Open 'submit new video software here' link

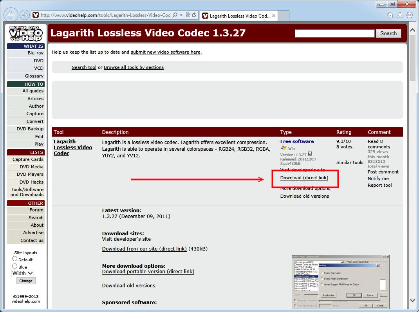[x=165, y=52]
